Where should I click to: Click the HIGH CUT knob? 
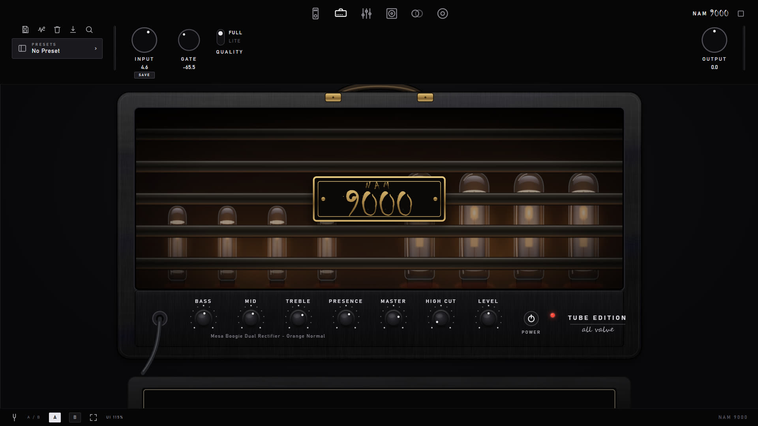pos(441,318)
